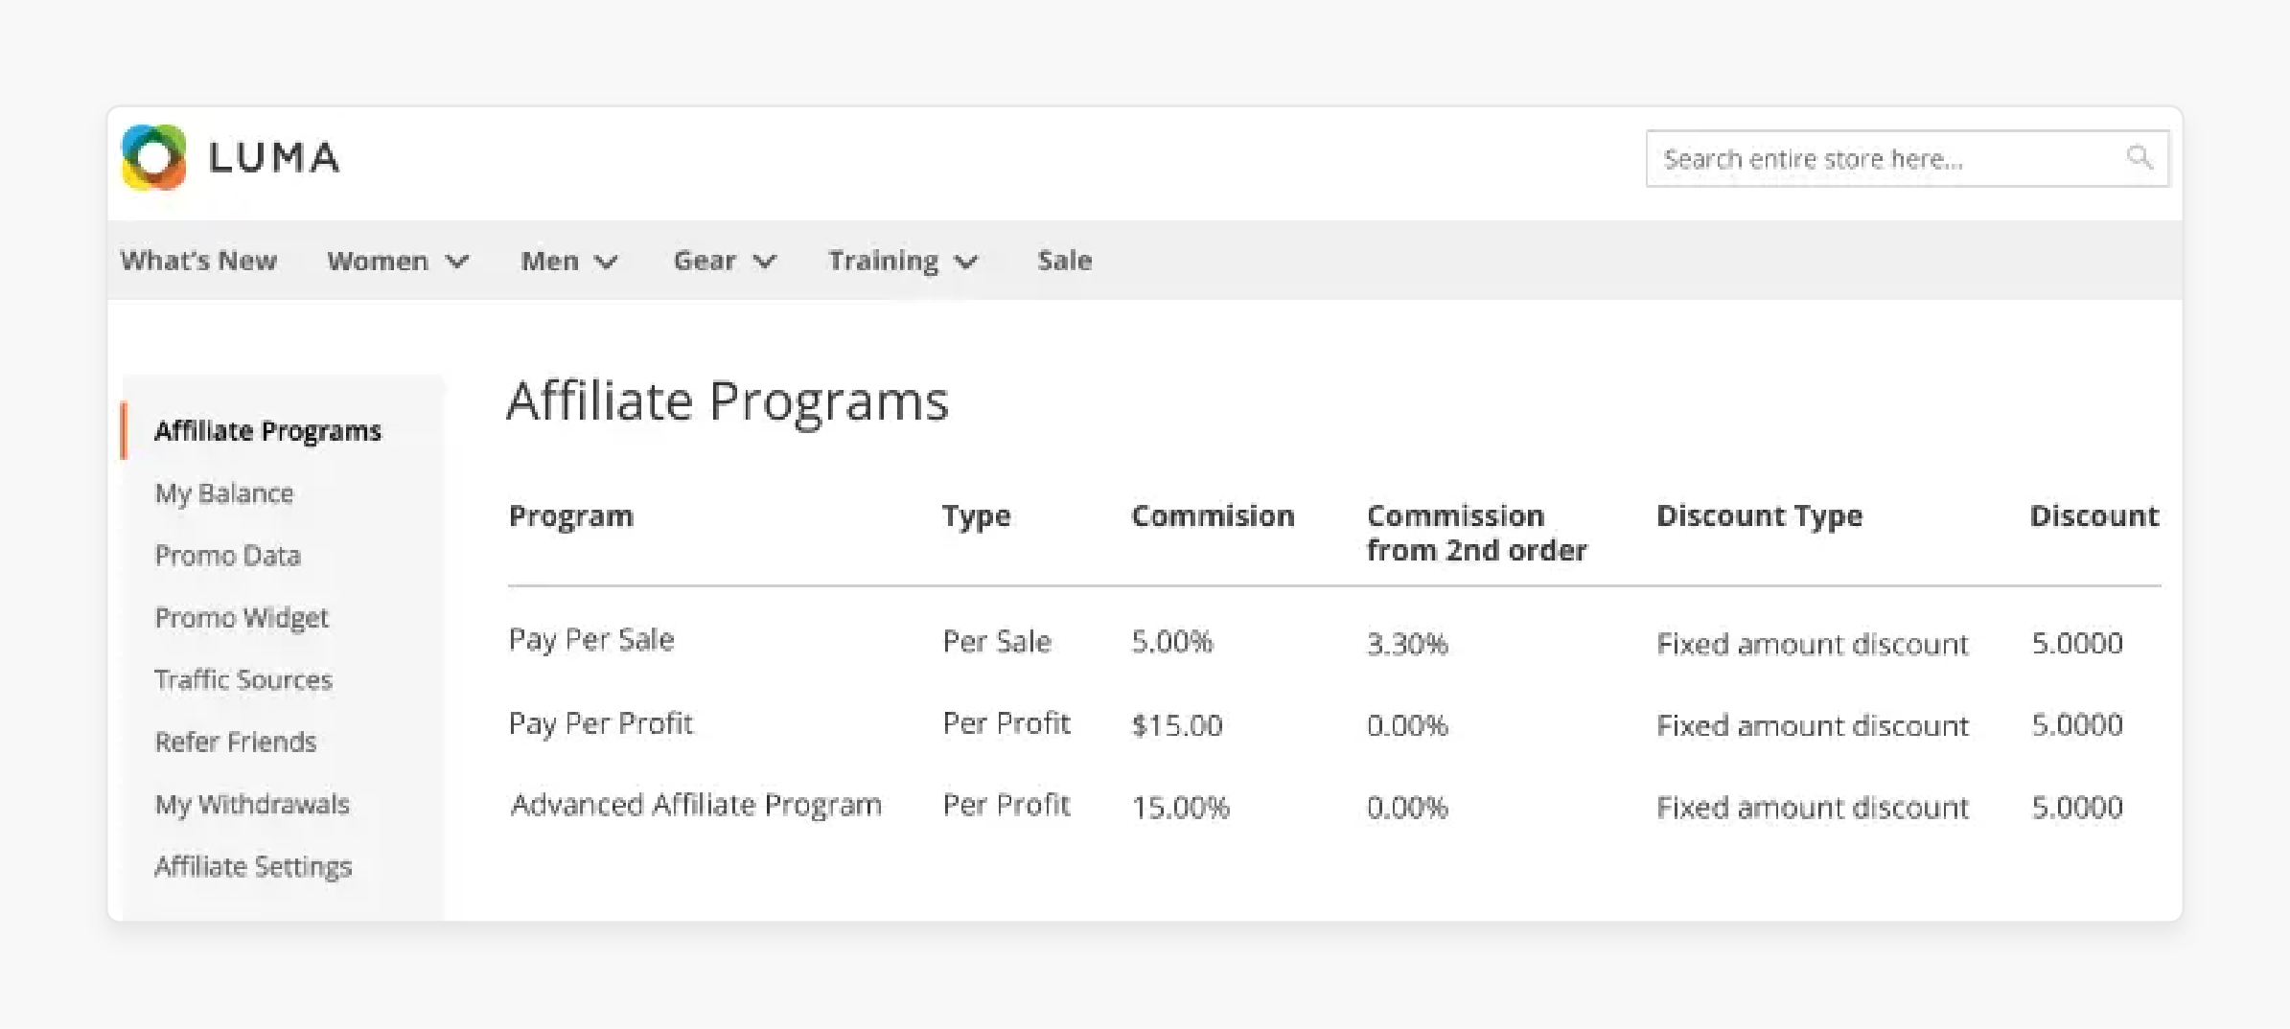Click the 5.00% commission value
This screenshot has height=1029, width=2290.
coord(1172,642)
